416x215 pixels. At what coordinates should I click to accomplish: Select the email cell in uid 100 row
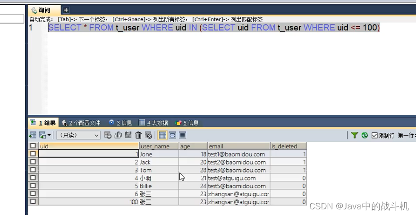(x=239, y=202)
